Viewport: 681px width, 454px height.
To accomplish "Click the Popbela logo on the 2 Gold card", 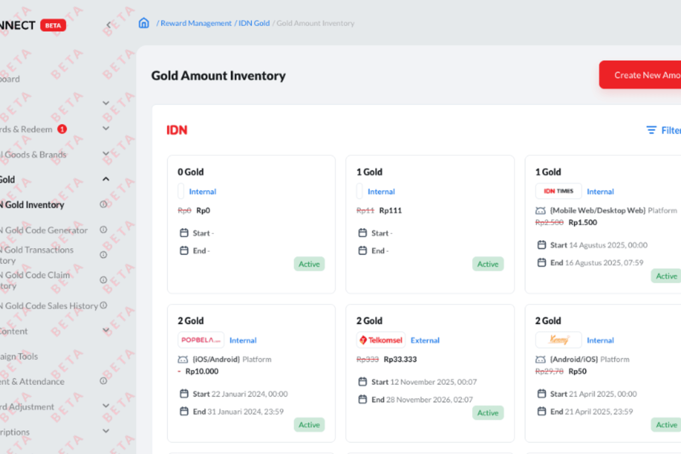I will [x=201, y=340].
